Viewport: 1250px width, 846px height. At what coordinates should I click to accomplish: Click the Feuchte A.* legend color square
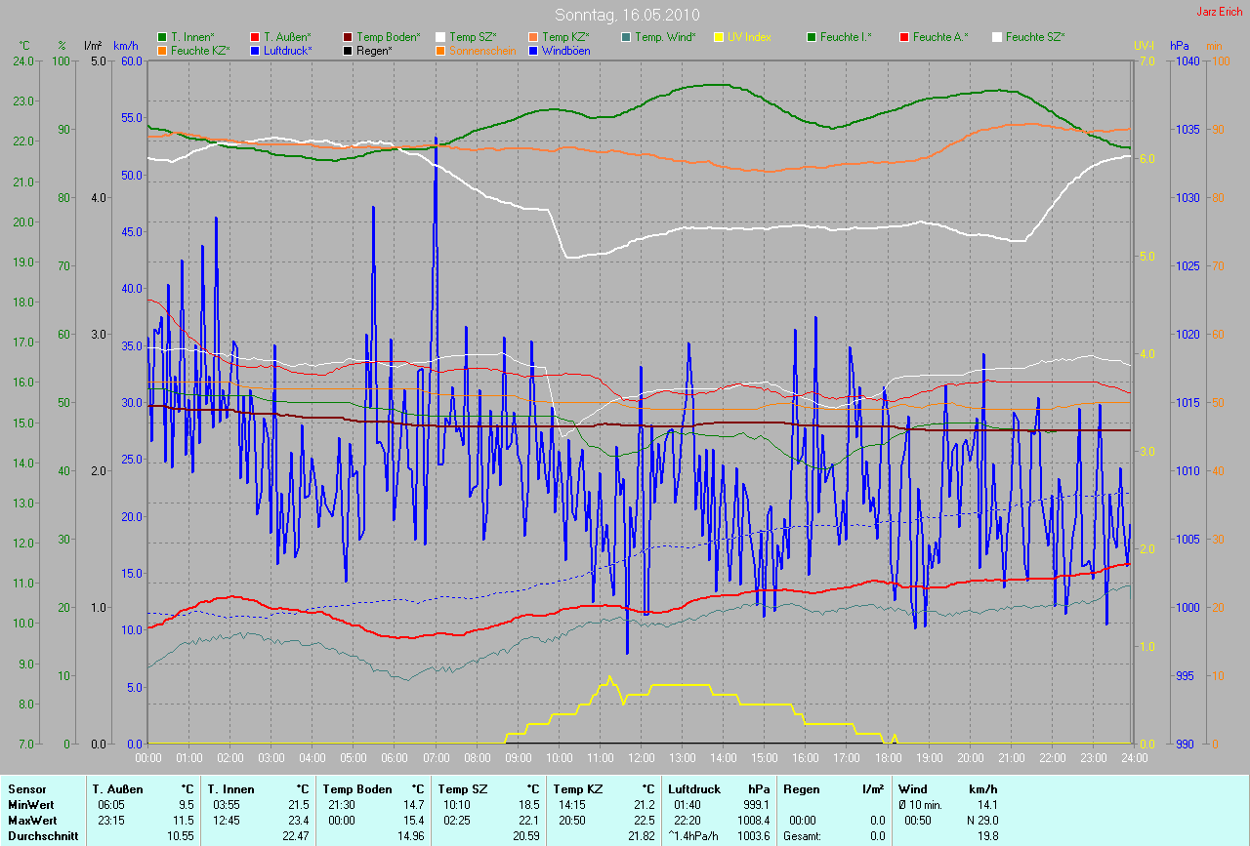(x=904, y=37)
